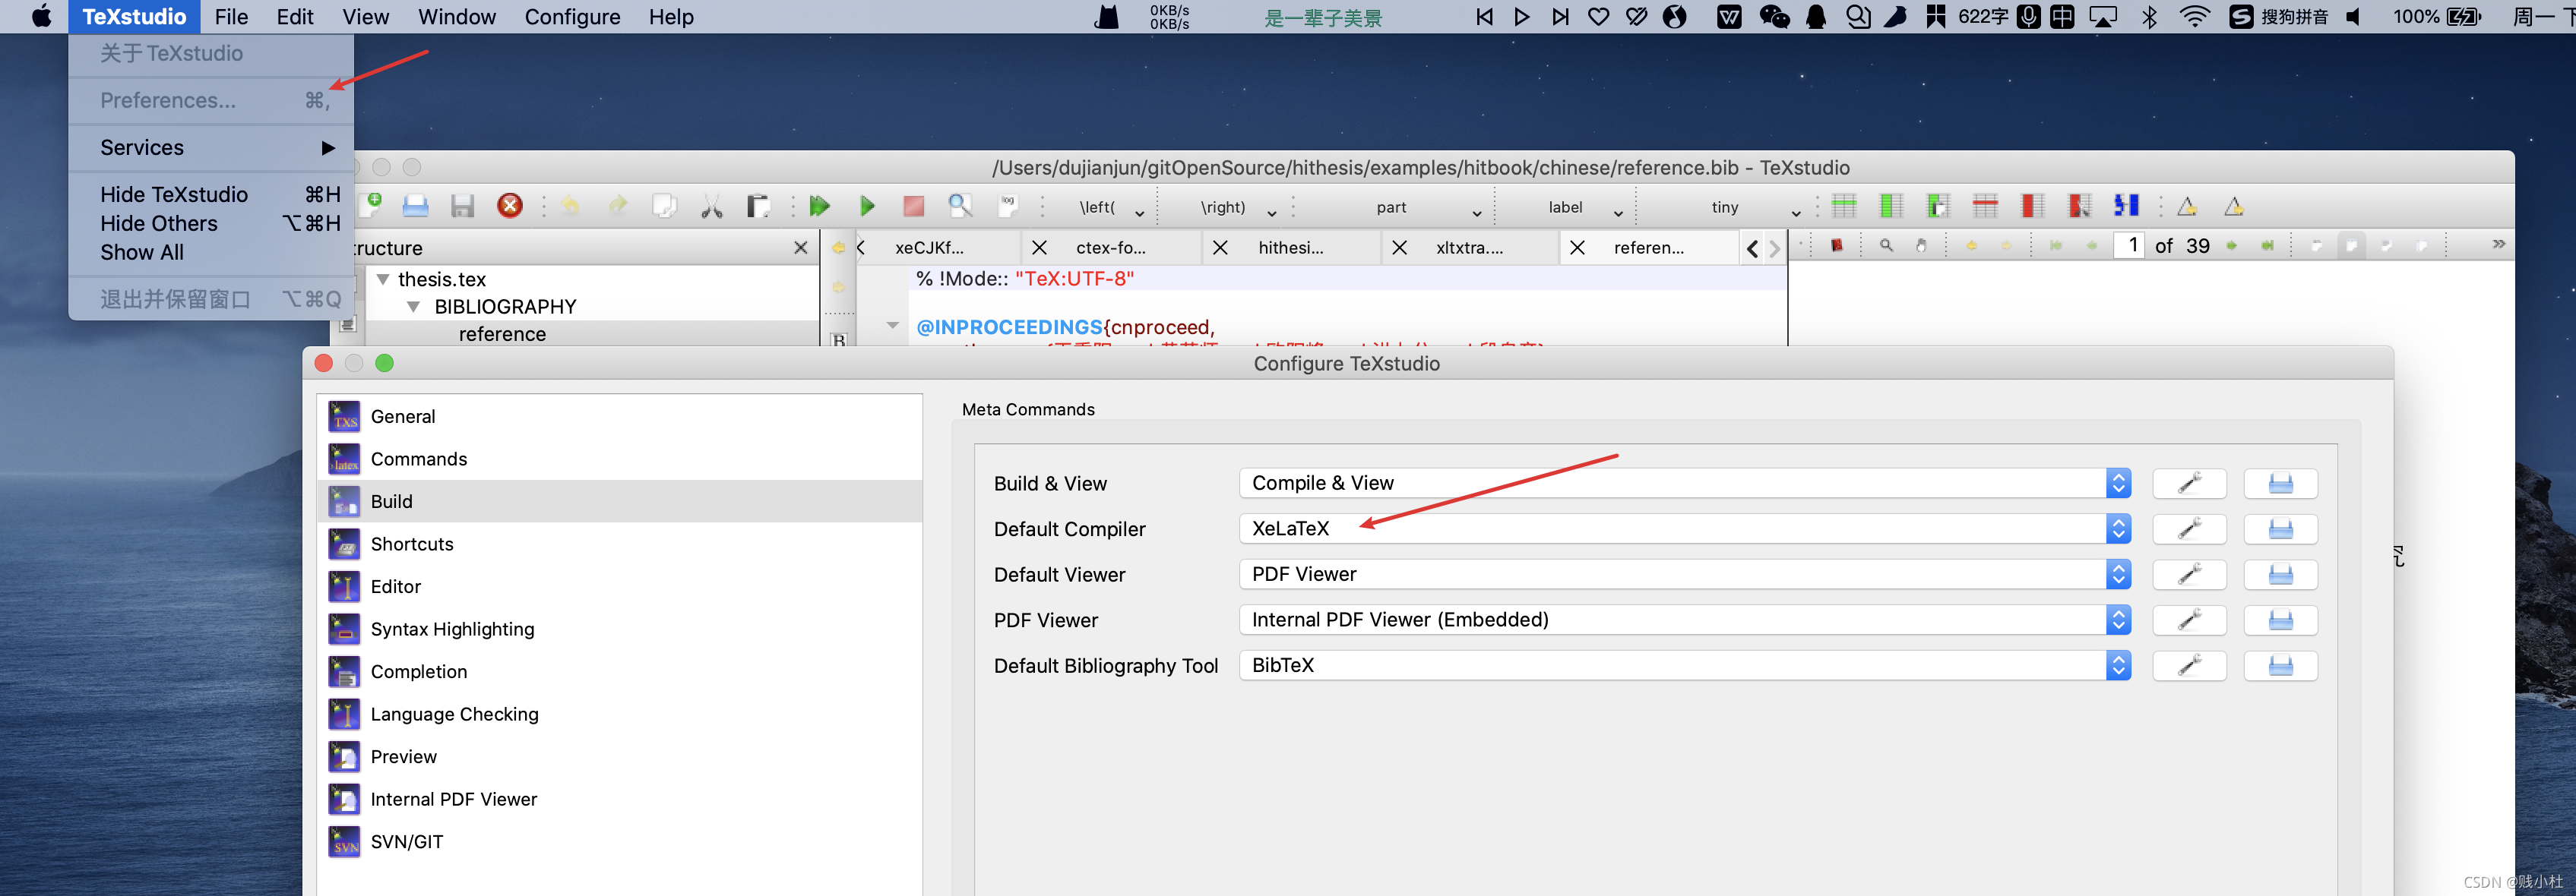Click the reset icon for Build & View
Screen dimensions: 2576x896
click(2280, 484)
